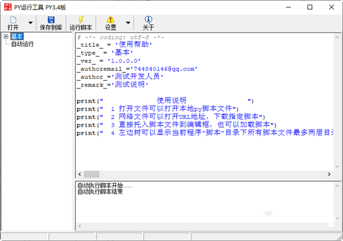The width and height of the screenshot is (343, 241).
Task: Click the editor horizontal scrollbar right arrow
Action: pyautogui.click(x=329, y=174)
